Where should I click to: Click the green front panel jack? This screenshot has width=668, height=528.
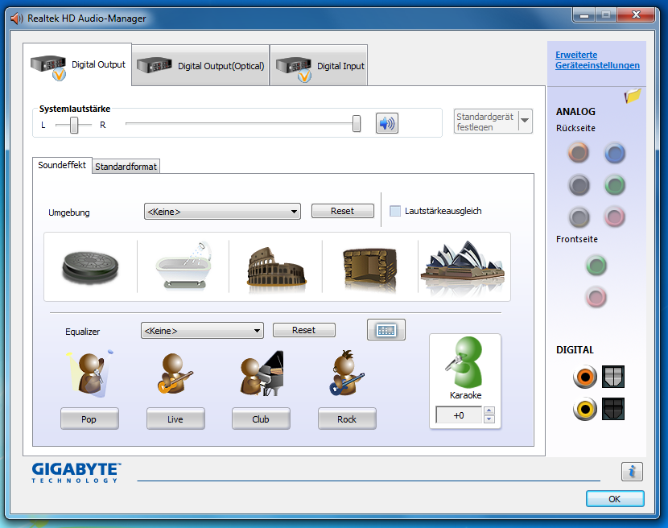(x=596, y=266)
